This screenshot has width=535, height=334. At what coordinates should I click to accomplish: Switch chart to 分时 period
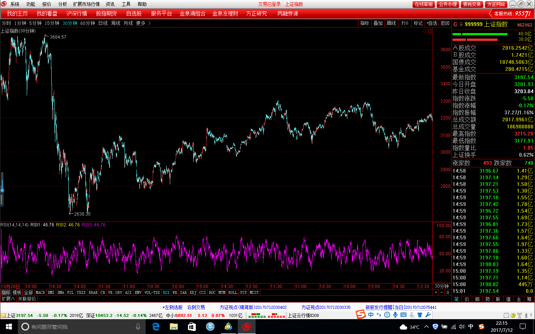(x=6, y=23)
